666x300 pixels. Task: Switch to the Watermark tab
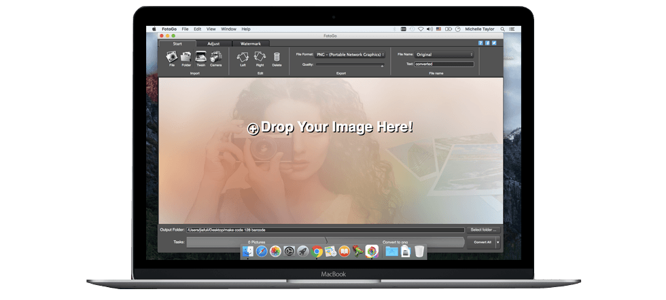coord(251,43)
